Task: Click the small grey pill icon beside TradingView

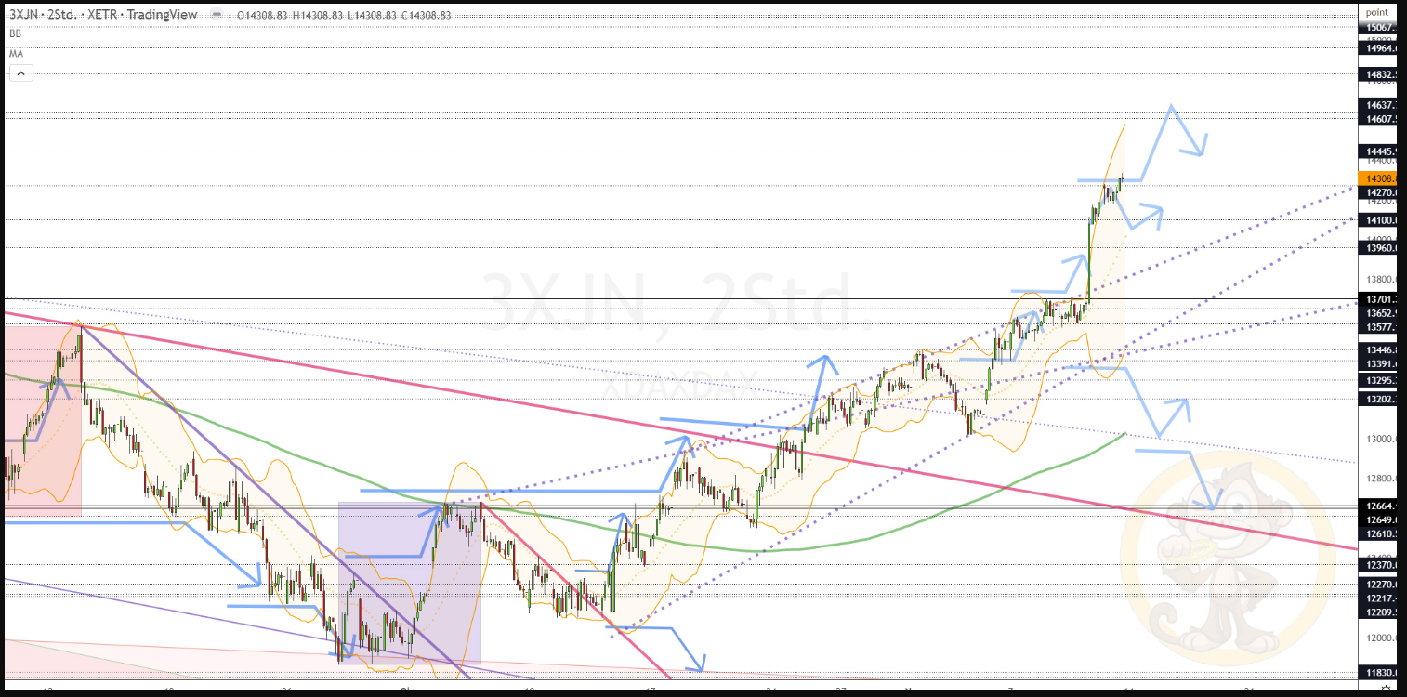Action: point(217,15)
